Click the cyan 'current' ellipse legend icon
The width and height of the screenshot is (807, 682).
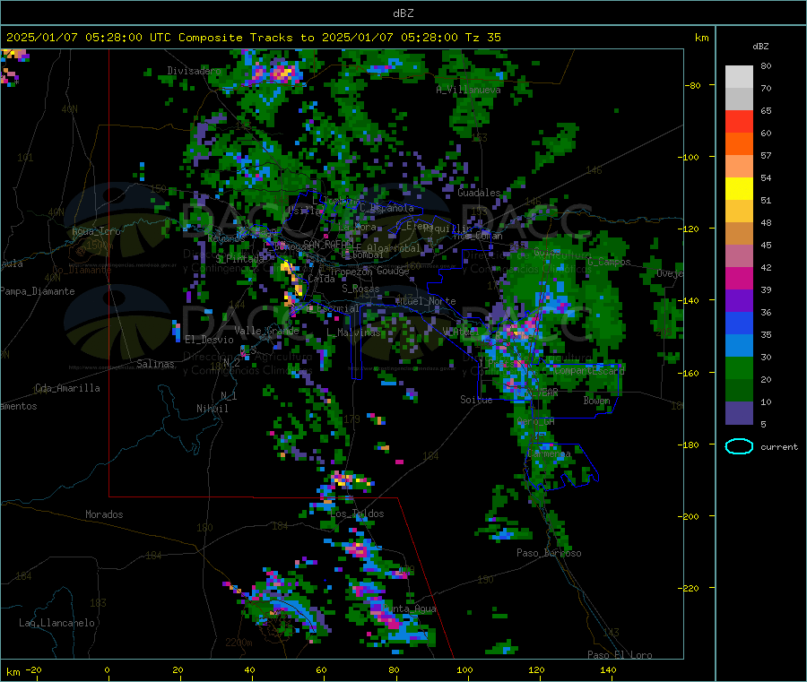click(739, 446)
